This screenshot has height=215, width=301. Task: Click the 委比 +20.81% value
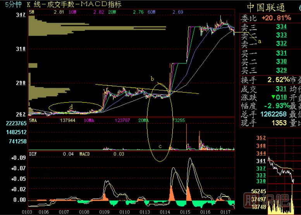(x=276, y=18)
